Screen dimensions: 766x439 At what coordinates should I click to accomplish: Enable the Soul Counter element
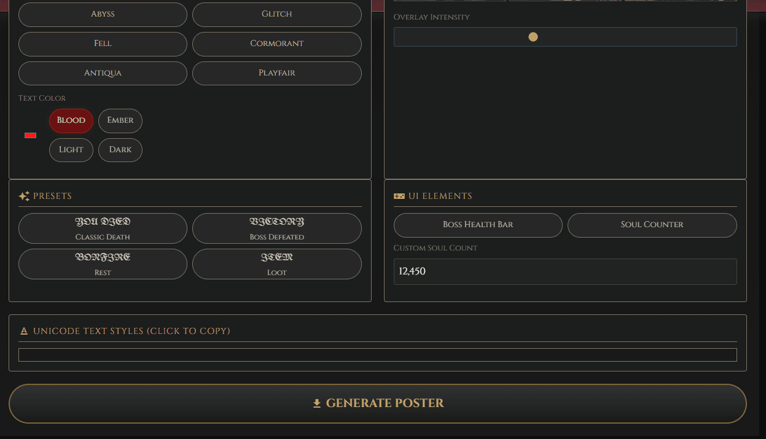pyautogui.click(x=652, y=225)
